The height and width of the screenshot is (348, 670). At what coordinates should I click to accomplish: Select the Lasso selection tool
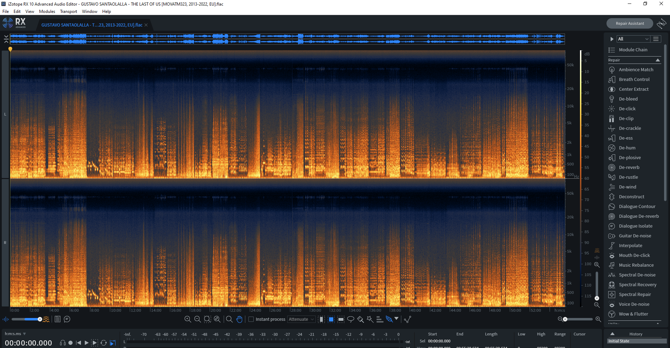(x=351, y=319)
